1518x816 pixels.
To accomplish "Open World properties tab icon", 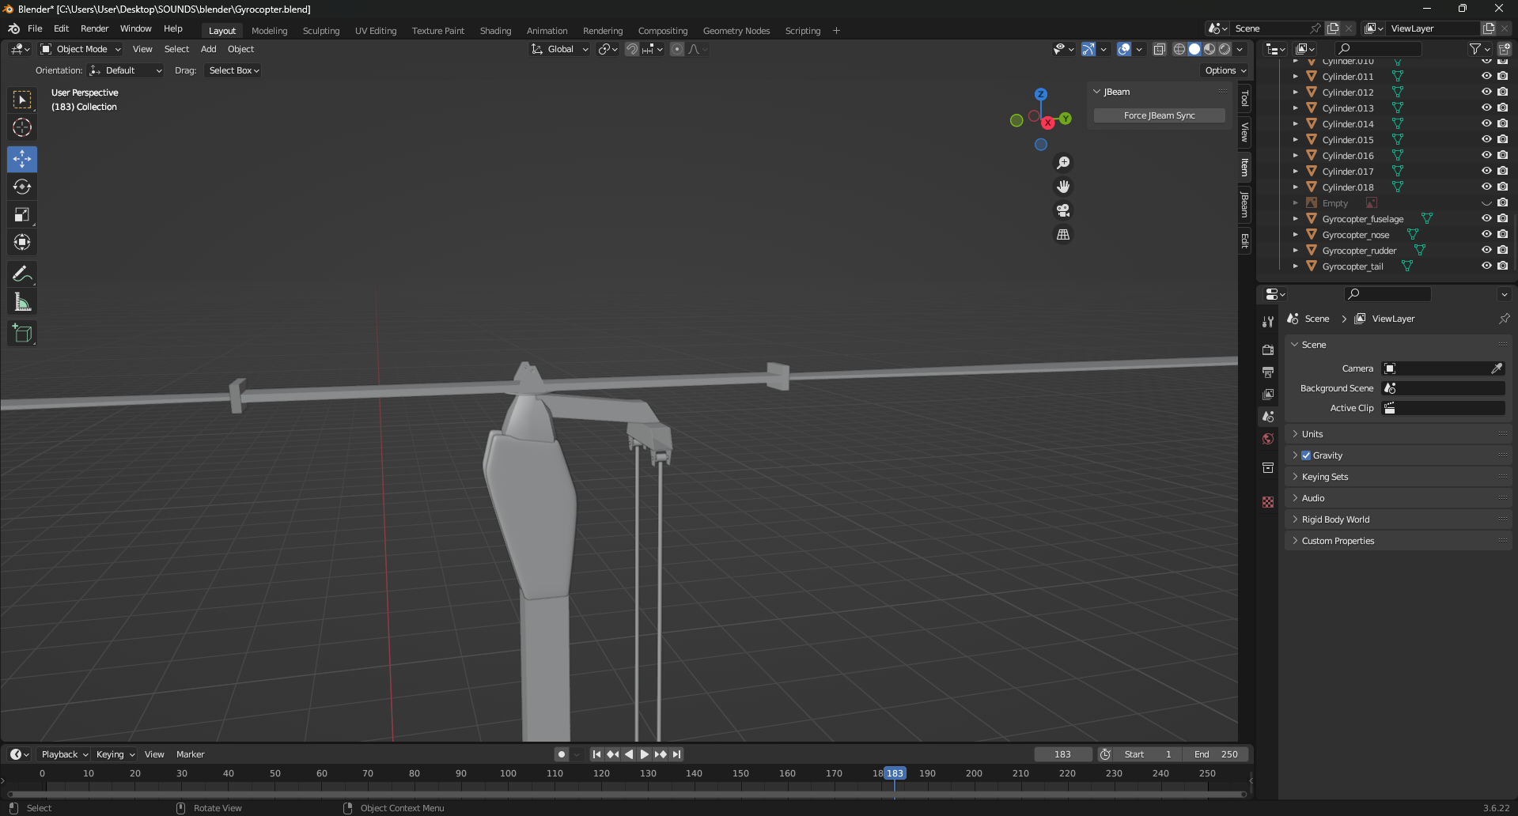I will click(1268, 439).
